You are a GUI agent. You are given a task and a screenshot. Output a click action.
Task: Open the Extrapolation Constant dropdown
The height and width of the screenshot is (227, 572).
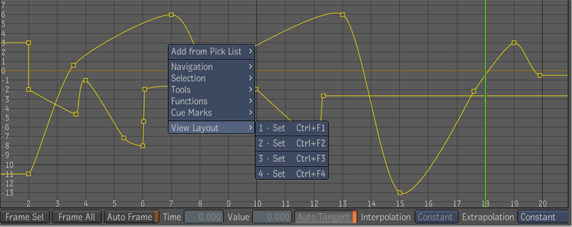click(542, 217)
